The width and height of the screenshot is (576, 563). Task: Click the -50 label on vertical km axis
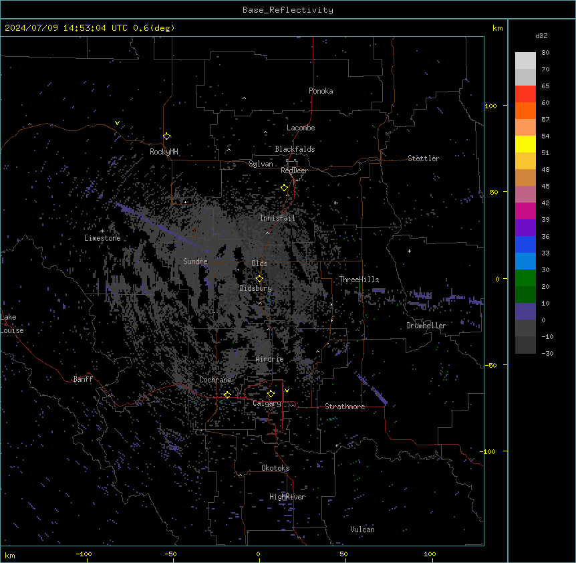point(490,365)
